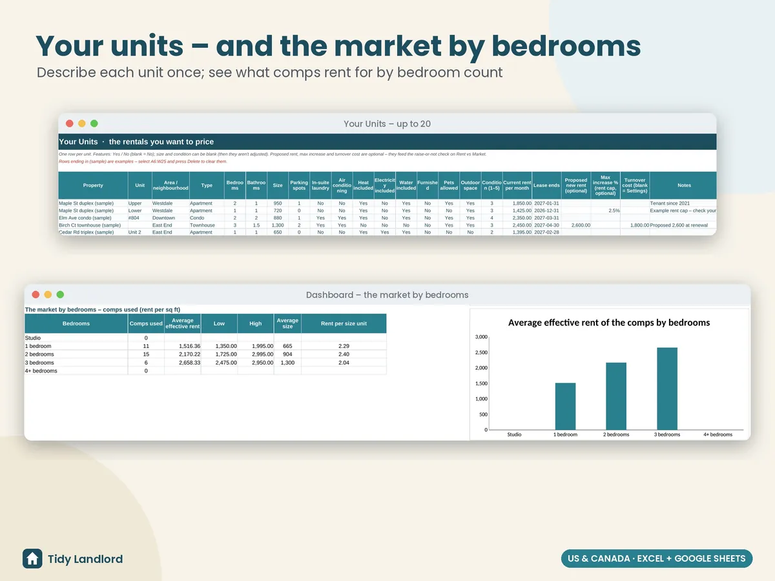This screenshot has width=775, height=581.
Task: Click the Tidy Landlord brand name
Action: [85, 559]
